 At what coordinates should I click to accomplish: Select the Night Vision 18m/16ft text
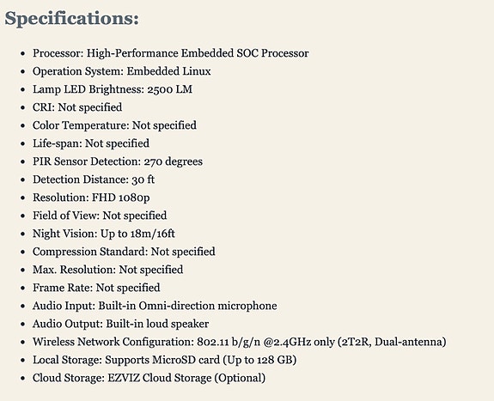(x=104, y=234)
